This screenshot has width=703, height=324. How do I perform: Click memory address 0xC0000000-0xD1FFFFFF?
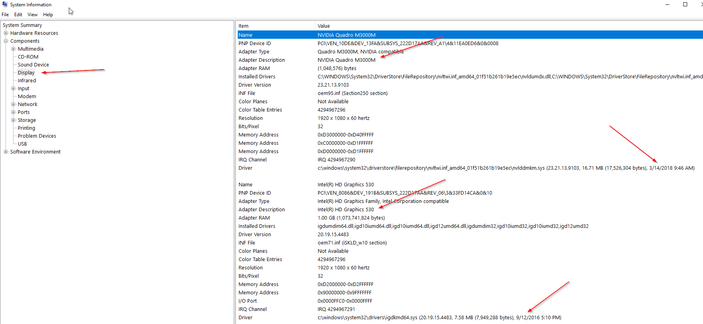tap(345, 143)
